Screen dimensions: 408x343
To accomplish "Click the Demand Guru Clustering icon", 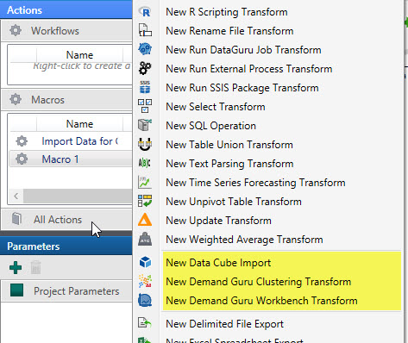I will [x=145, y=281].
